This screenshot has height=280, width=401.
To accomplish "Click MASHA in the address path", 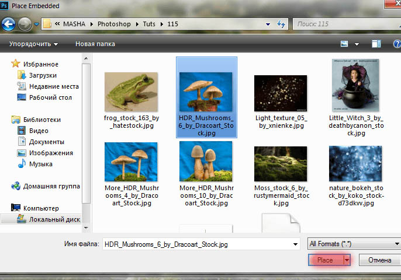I will coord(74,24).
